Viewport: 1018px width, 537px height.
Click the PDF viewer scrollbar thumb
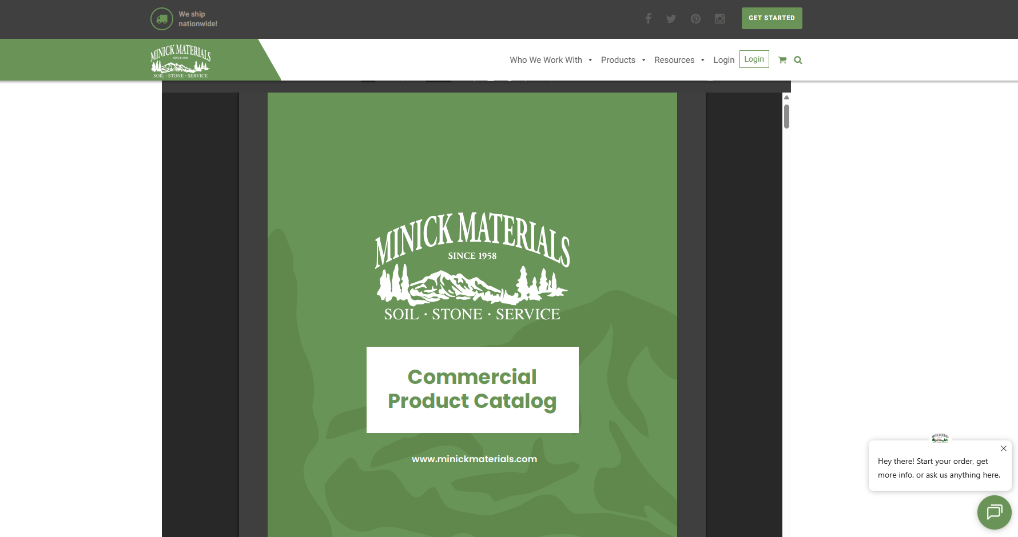click(x=786, y=116)
